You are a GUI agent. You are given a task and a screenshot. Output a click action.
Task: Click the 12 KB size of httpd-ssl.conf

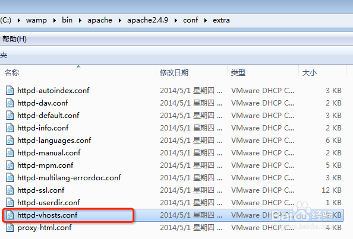(332, 190)
